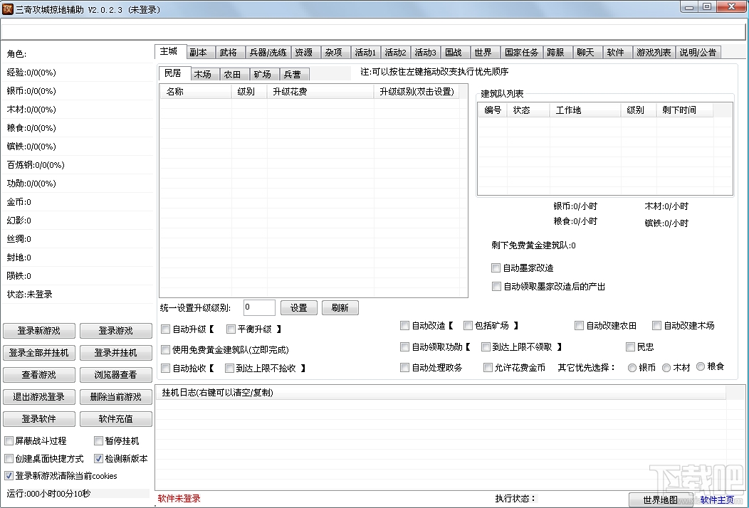Select the 游戏列表 tab

coord(654,53)
